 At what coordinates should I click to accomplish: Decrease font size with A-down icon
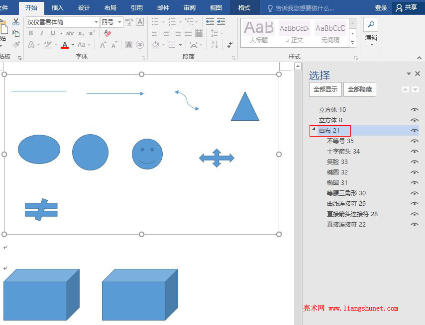point(114,45)
